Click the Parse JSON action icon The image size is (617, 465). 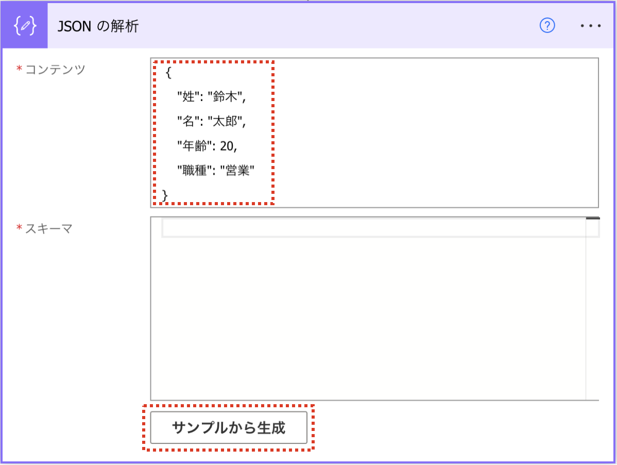coord(25,26)
